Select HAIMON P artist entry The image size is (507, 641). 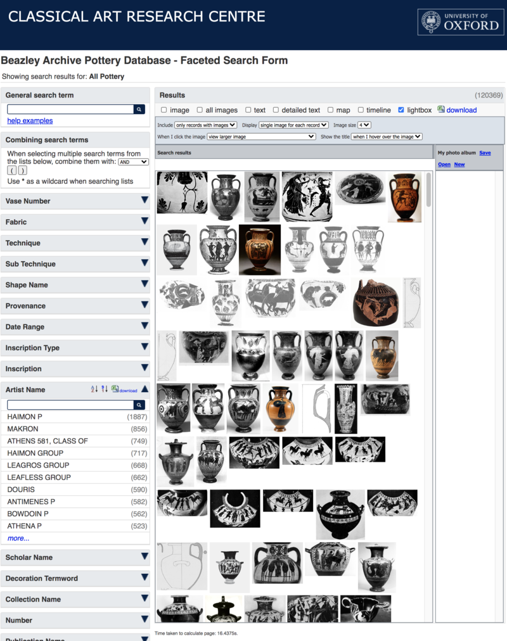(x=75, y=417)
